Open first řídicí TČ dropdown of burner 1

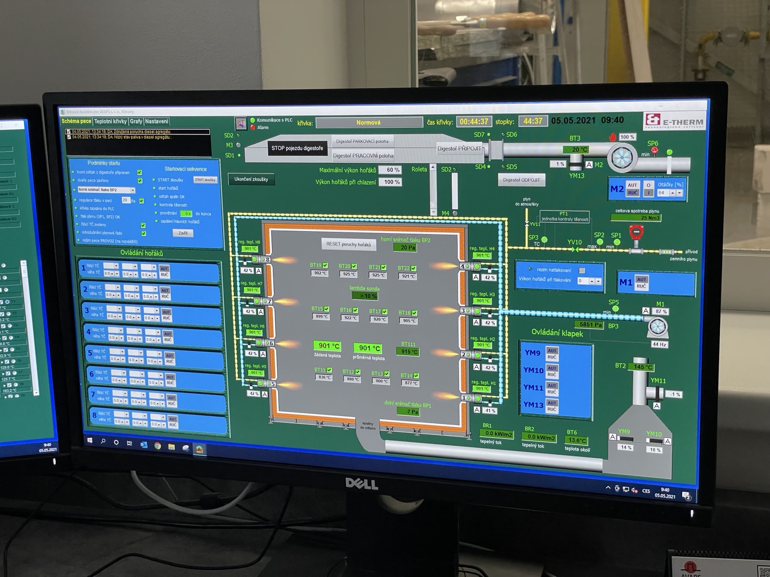pos(111,266)
